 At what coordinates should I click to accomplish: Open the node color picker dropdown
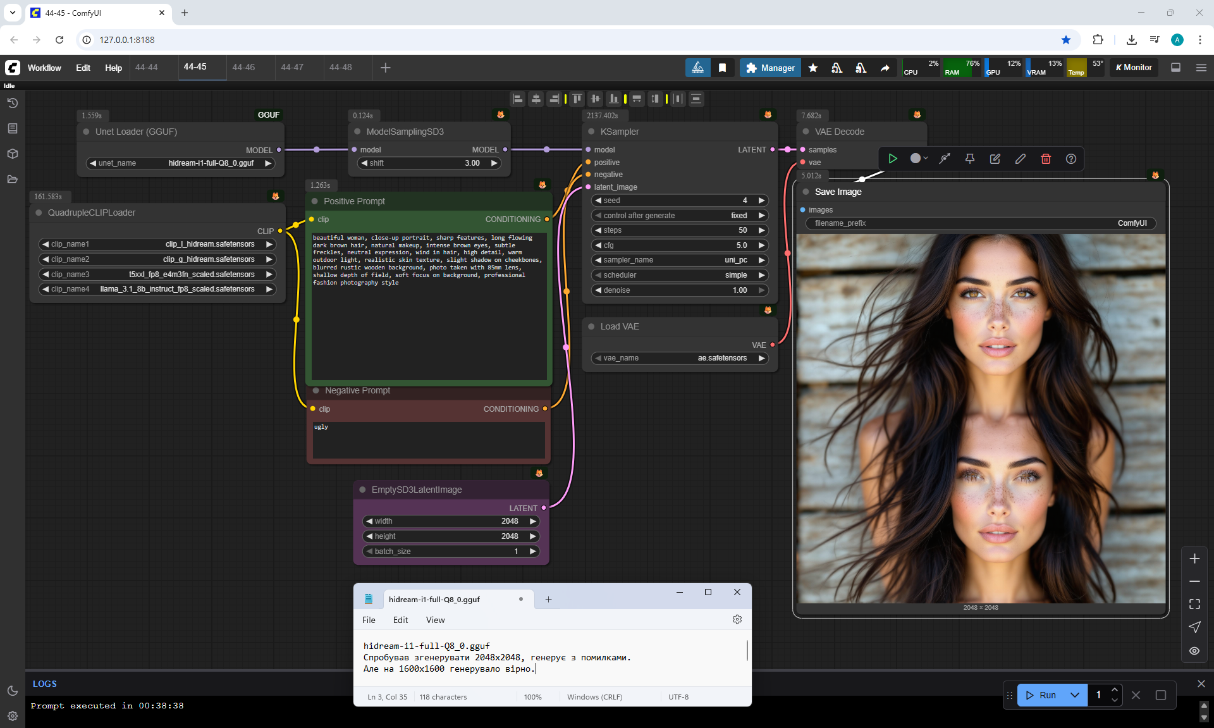(919, 159)
